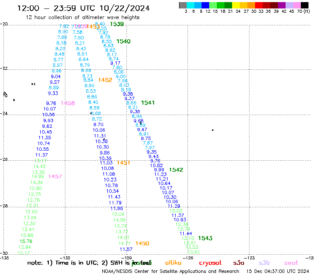Screen dimensions: 314x275
Task: Click the NOAA/NESDIS footer credit text
Action: tap(171, 271)
